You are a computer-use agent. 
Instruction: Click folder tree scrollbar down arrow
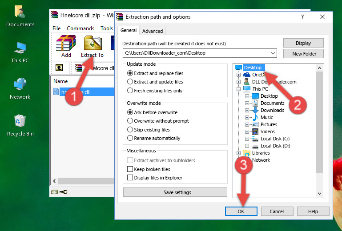319,194
